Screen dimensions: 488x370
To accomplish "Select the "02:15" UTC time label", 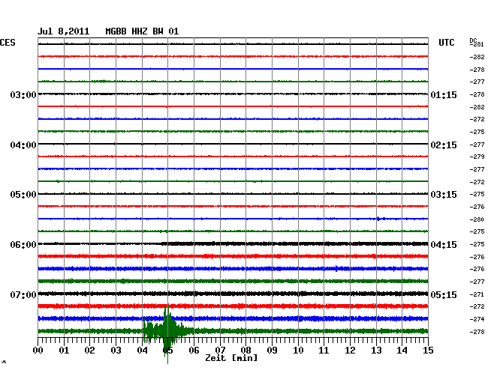I will pos(444,145).
